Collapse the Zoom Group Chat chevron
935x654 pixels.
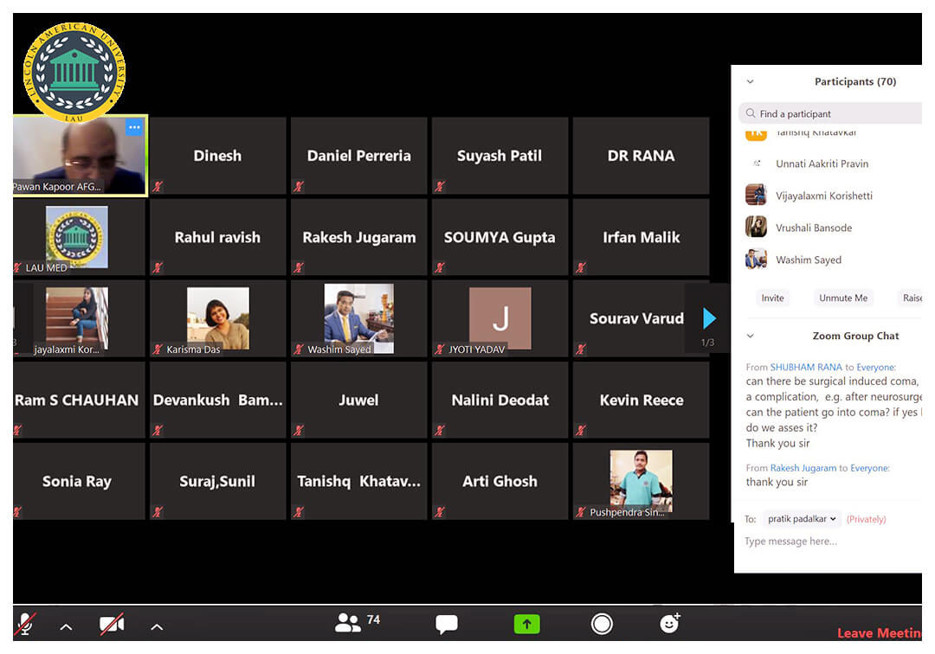(750, 336)
